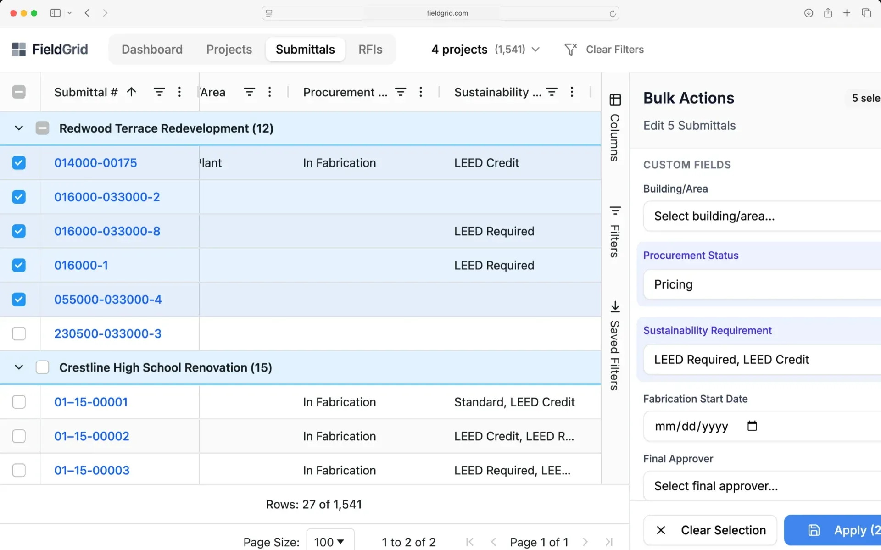The height and width of the screenshot is (550, 881).
Task: Click the Share icon in Safari toolbar
Action: (x=828, y=13)
